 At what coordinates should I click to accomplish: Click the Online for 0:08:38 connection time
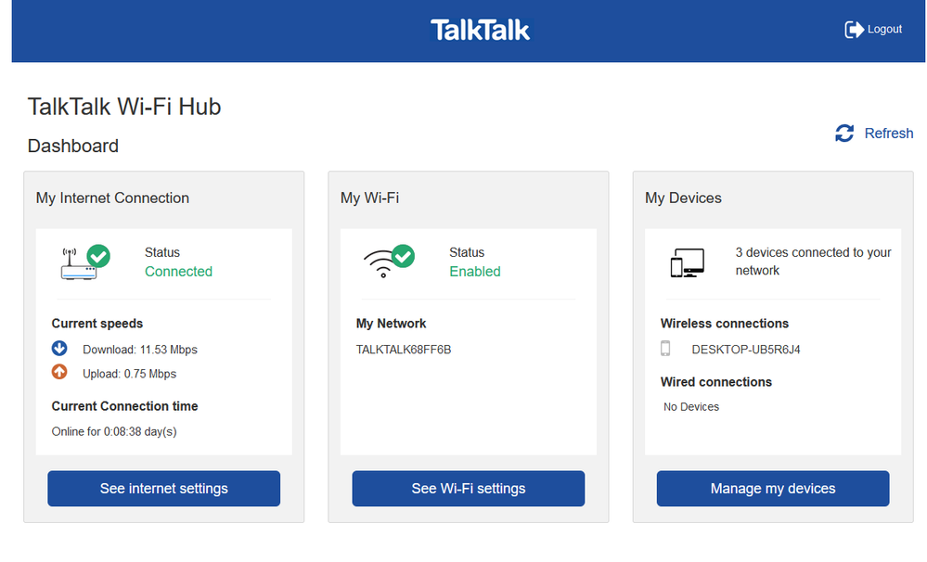point(114,431)
